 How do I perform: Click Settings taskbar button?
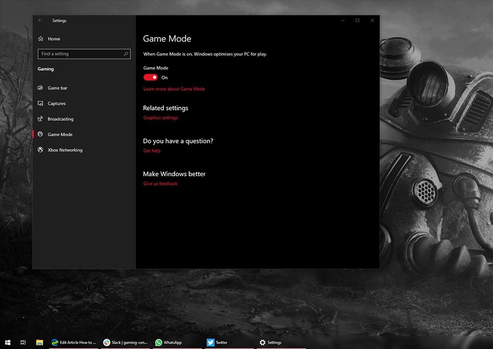[x=281, y=342]
